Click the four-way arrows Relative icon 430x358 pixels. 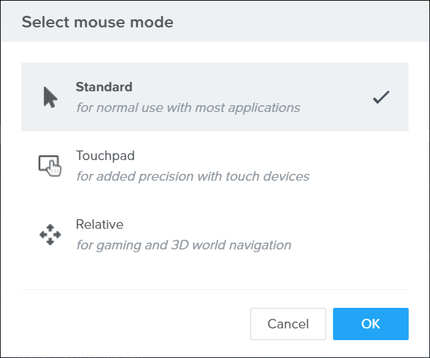[x=50, y=234]
